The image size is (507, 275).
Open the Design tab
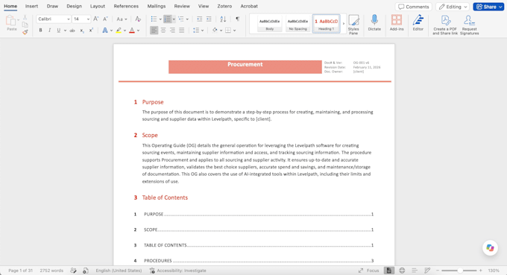pos(74,6)
